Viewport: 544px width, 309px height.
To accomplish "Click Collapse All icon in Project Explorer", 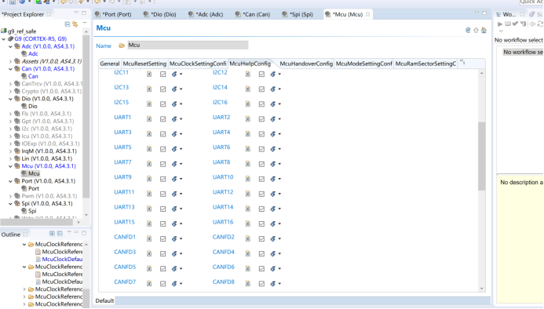I will [68, 24].
